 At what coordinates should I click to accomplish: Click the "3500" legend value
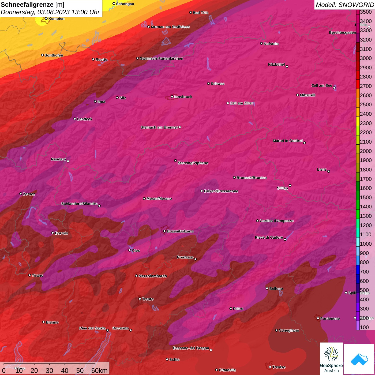(366, 12)
